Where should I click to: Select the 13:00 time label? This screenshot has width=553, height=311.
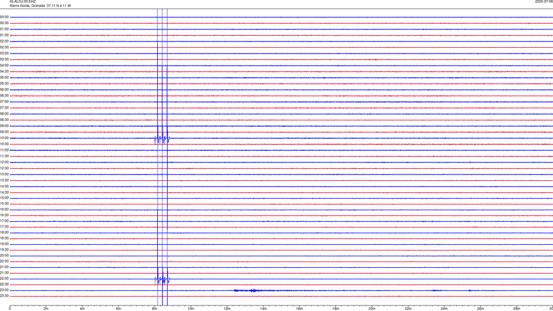coord(4,174)
